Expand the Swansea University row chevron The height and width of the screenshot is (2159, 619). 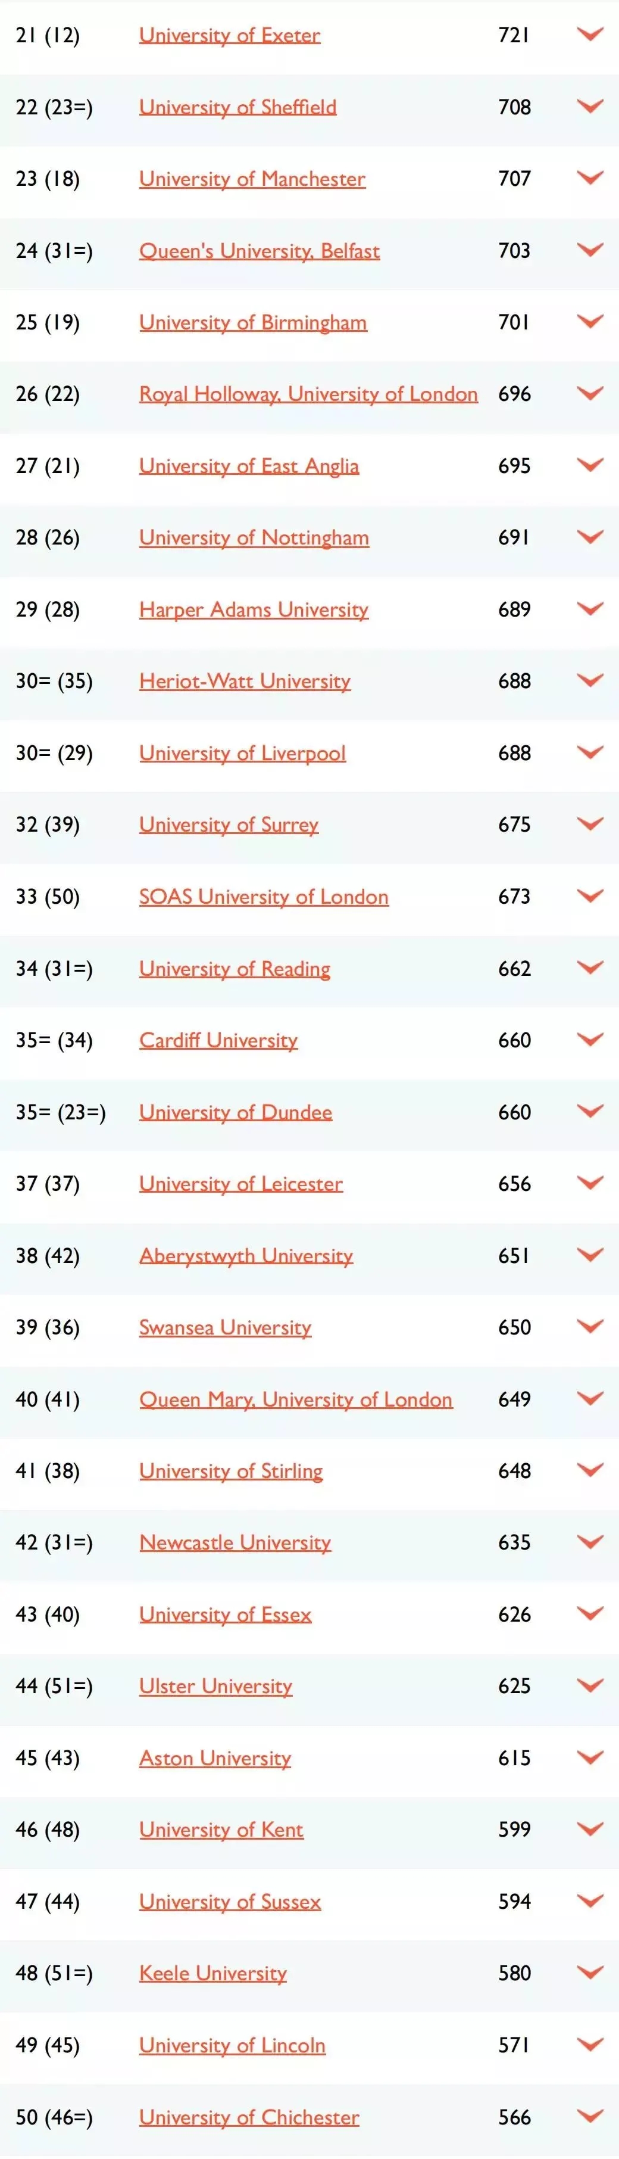[590, 1327]
